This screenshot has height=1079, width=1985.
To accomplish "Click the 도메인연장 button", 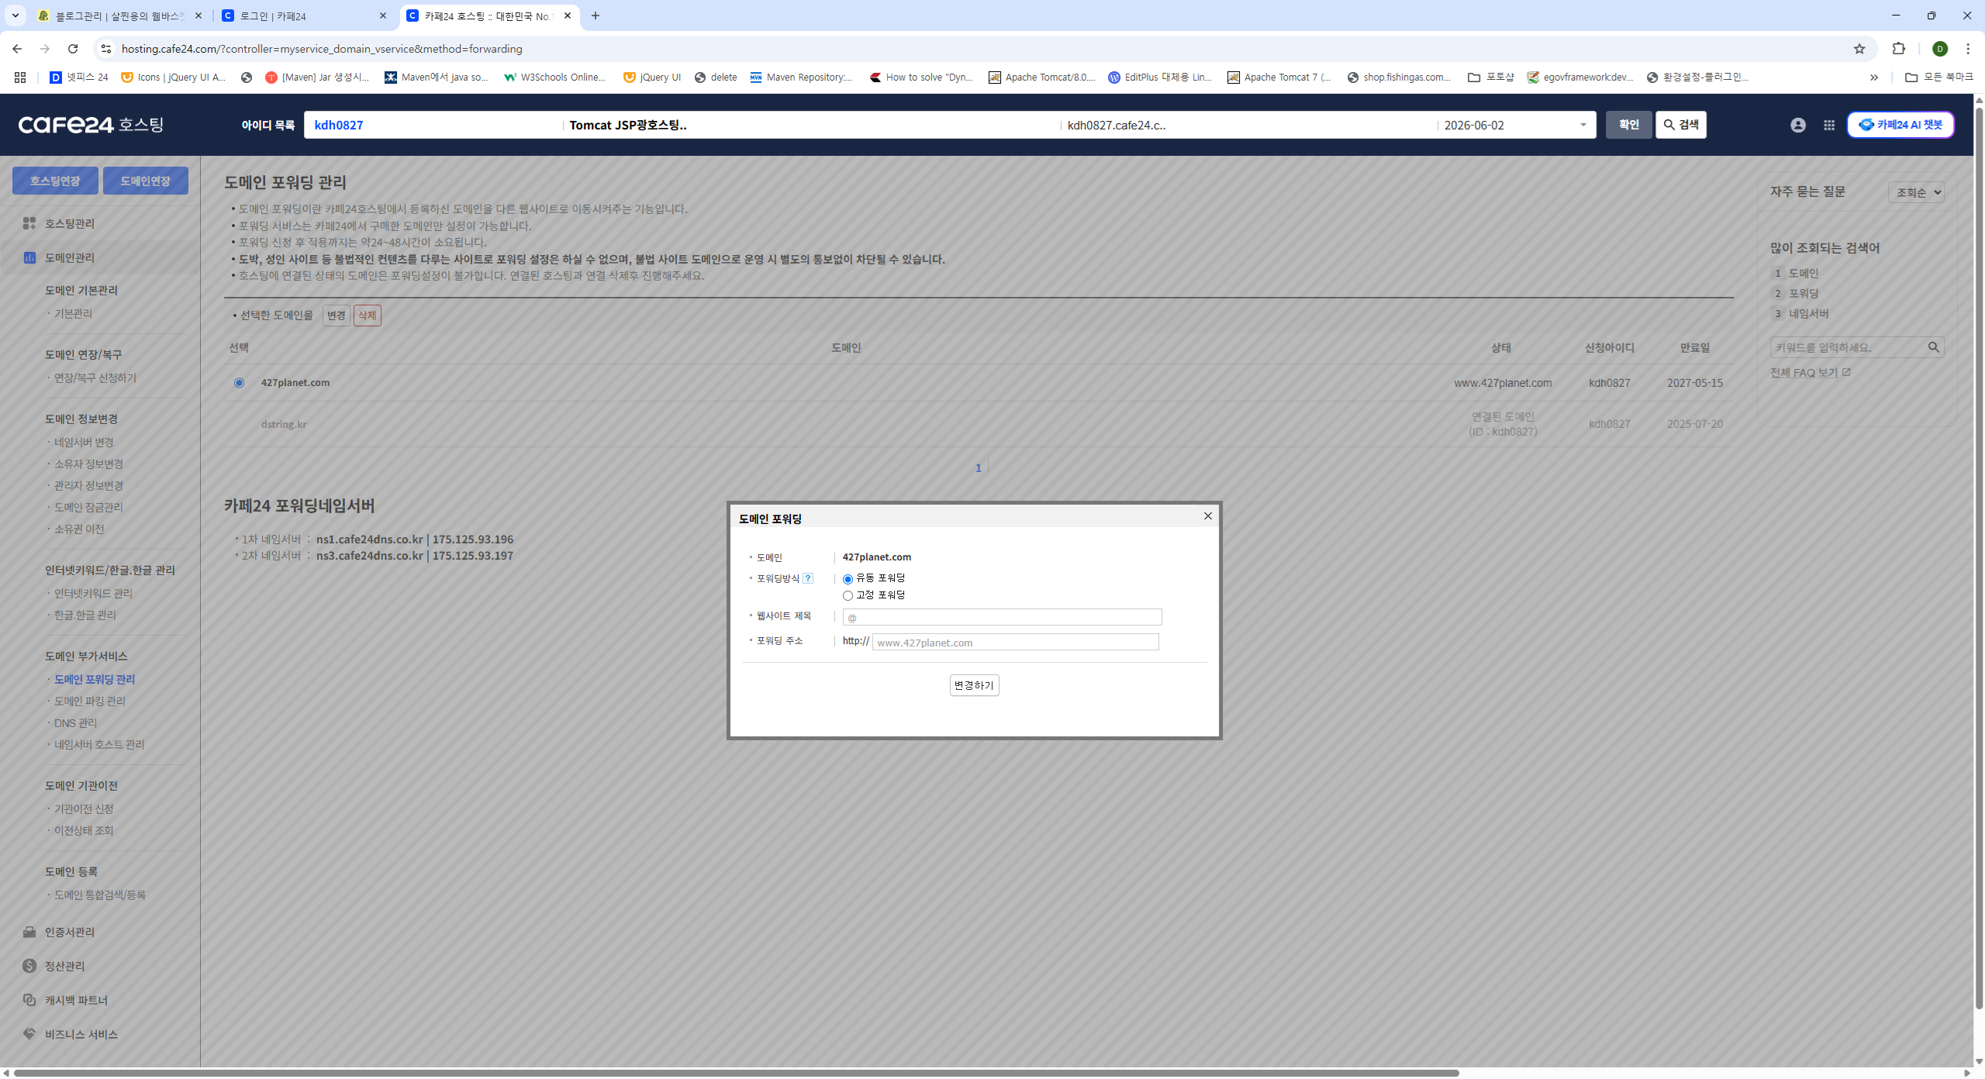I will (145, 181).
